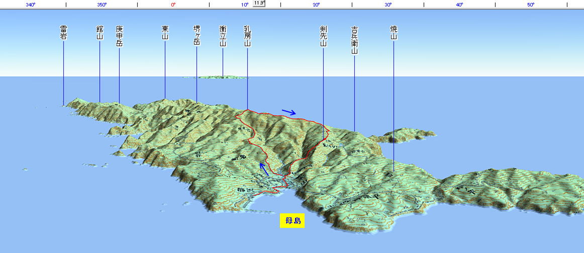Click the 20° mark on compass ruler
Image resolution: width=584 pixels, height=253 pixels.
[x=316, y=5]
